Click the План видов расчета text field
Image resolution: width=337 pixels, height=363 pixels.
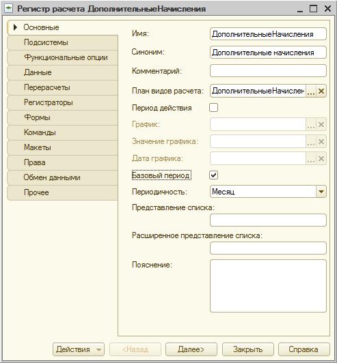[258, 91]
